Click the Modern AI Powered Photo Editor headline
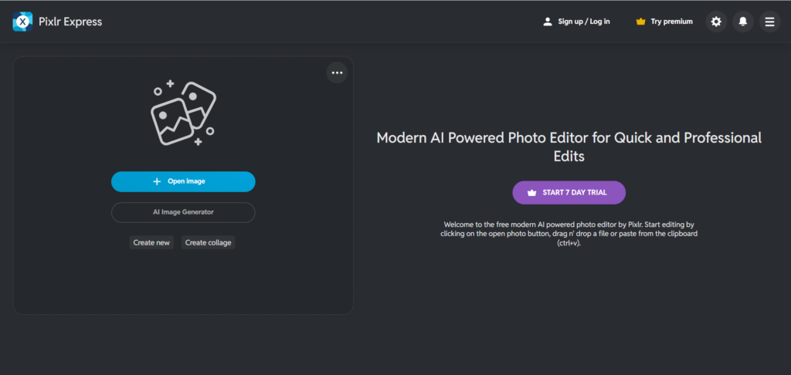 [x=569, y=147]
